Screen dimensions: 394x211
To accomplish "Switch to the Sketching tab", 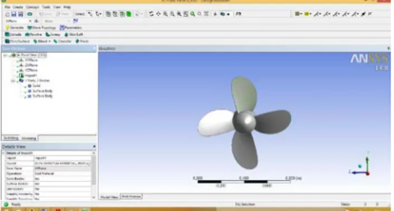I will click(x=11, y=138).
